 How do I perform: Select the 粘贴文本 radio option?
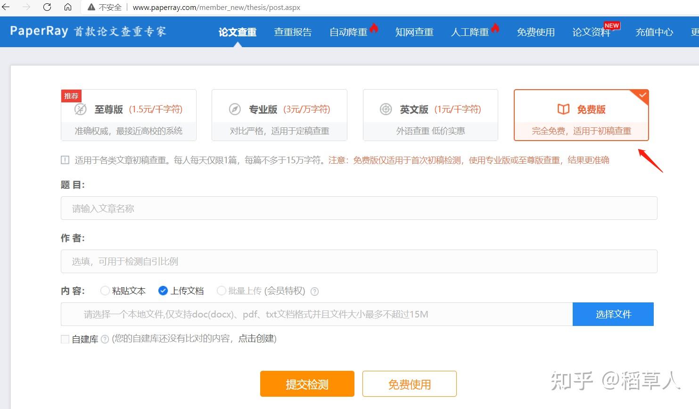pos(105,291)
